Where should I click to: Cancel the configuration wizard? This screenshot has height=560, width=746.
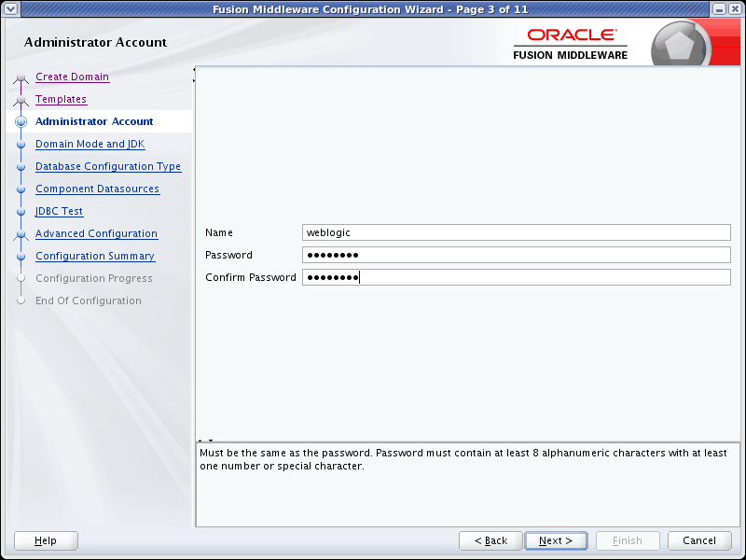point(699,540)
